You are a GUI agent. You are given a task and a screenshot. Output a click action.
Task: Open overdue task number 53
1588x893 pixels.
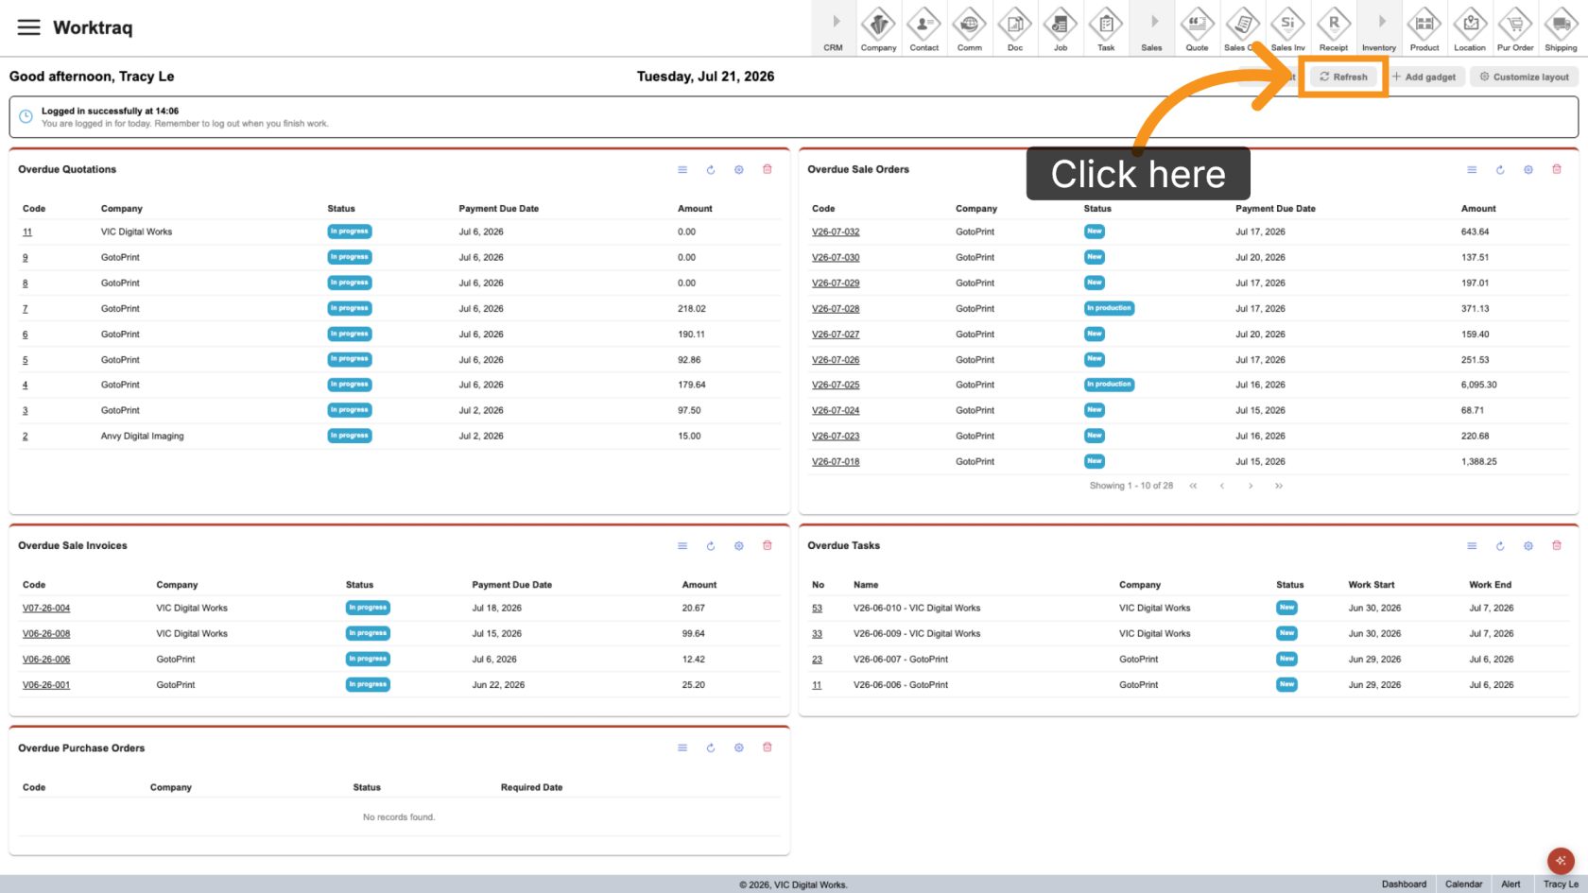tap(817, 609)
